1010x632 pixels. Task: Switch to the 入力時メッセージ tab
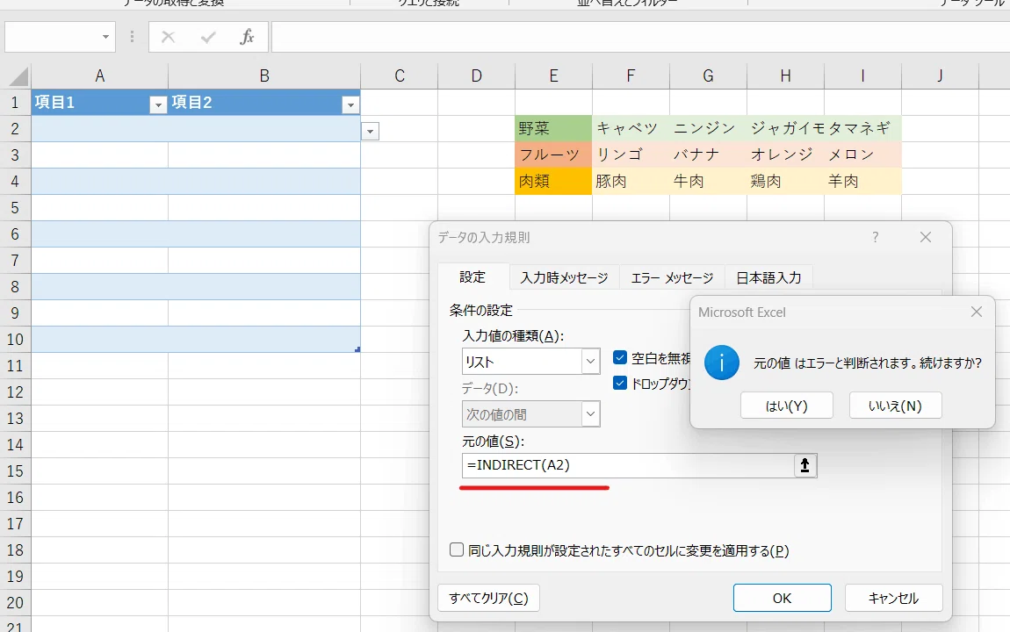(x=564, y=278)
